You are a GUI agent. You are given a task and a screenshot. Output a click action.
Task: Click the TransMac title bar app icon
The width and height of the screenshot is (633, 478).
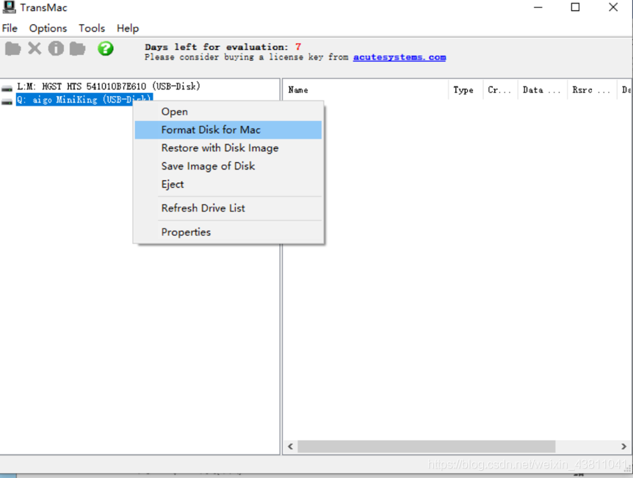(9, 7)
